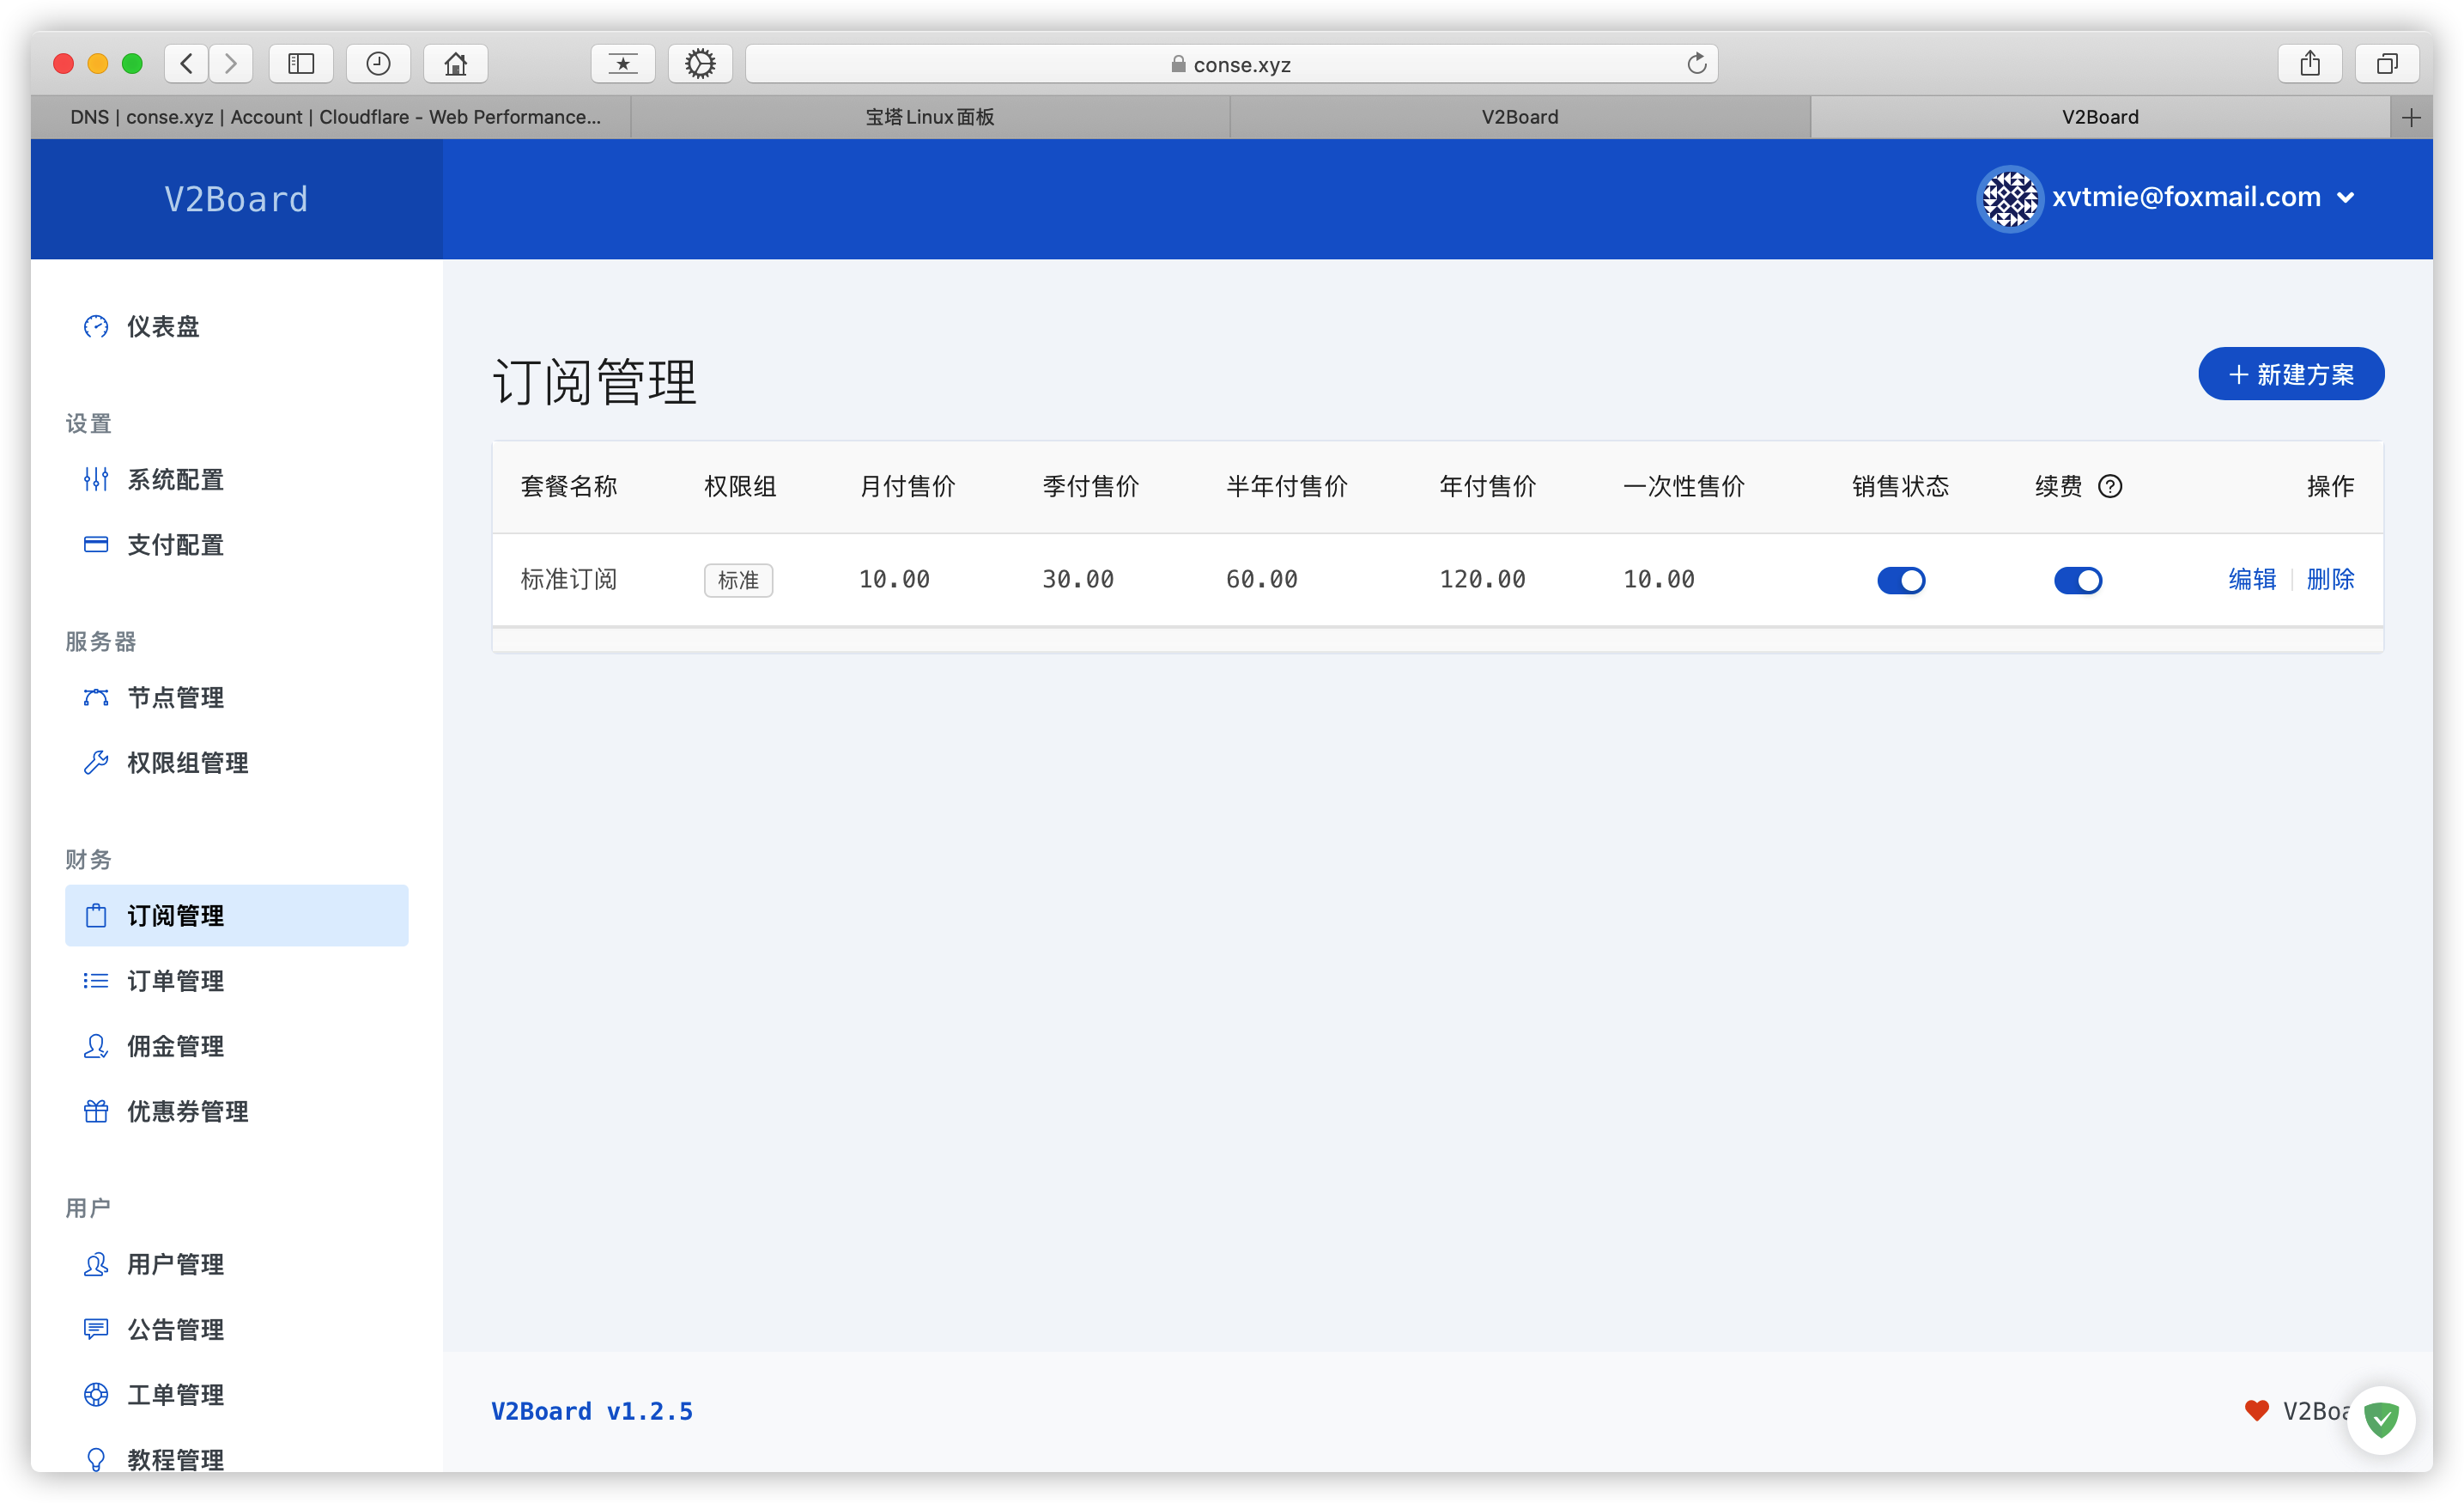Viewport: 2464px width, 1503px height.
Task: Go back with the browser back arrow
Action: pos(187,64)
